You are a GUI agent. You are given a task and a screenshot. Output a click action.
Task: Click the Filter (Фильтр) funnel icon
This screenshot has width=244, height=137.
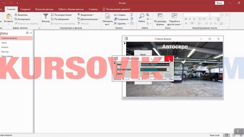tap(46, 16)
